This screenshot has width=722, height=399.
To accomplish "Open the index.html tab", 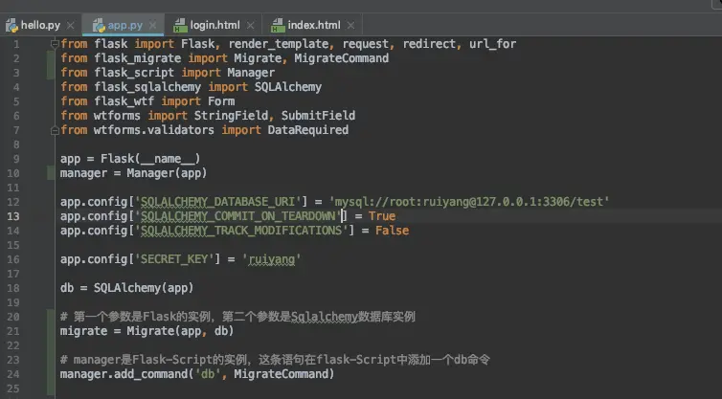I will 314,25.
